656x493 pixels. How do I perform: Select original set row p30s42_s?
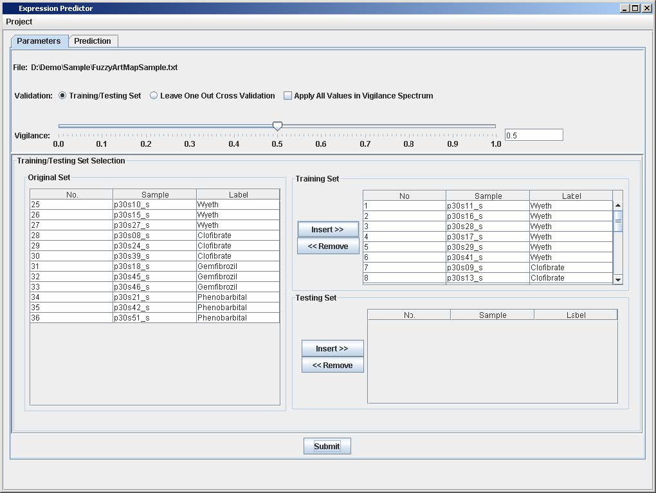(155, 308)
